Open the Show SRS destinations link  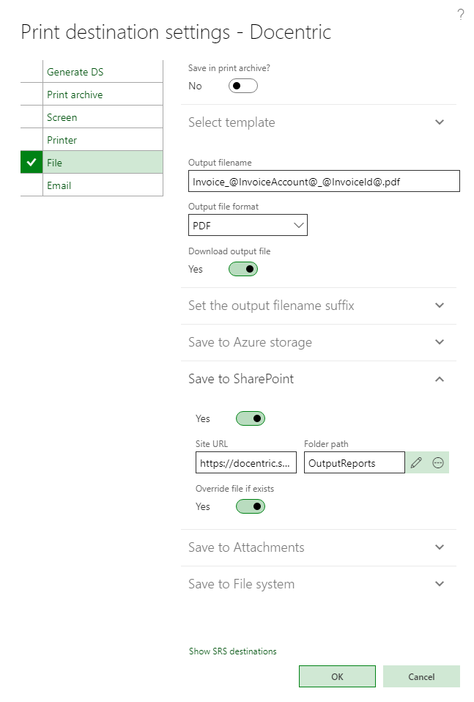233,651
